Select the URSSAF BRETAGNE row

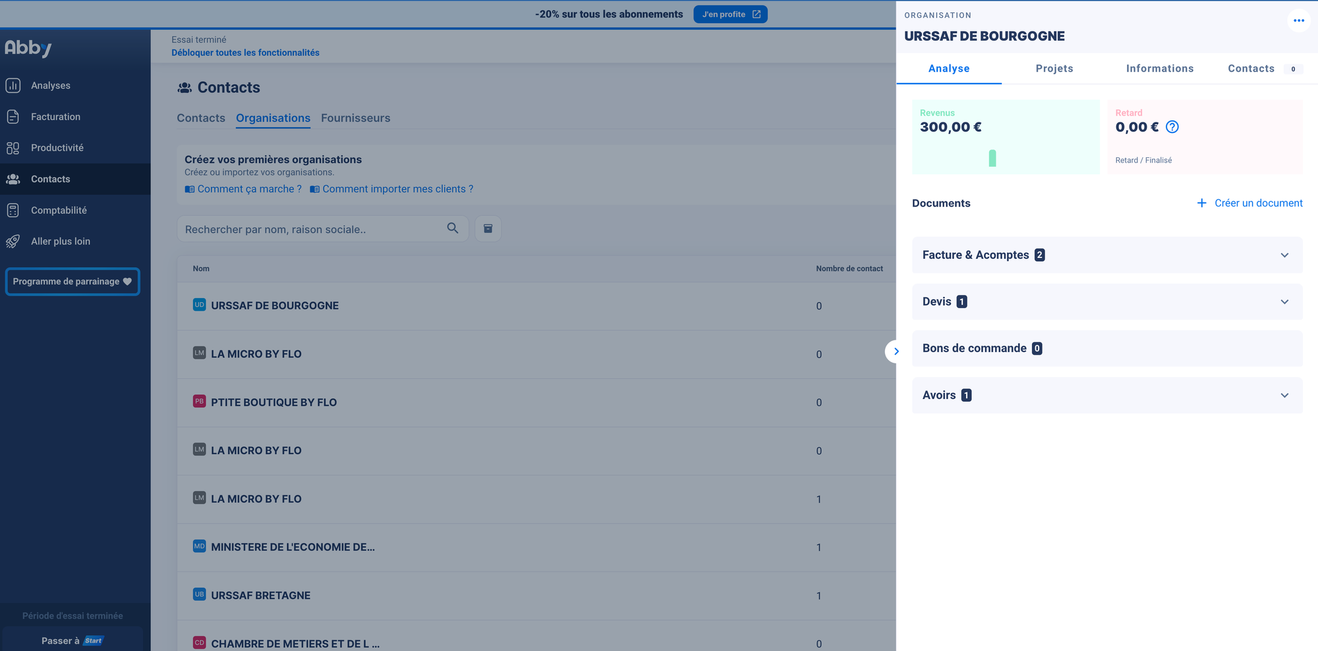click(536, 595)
